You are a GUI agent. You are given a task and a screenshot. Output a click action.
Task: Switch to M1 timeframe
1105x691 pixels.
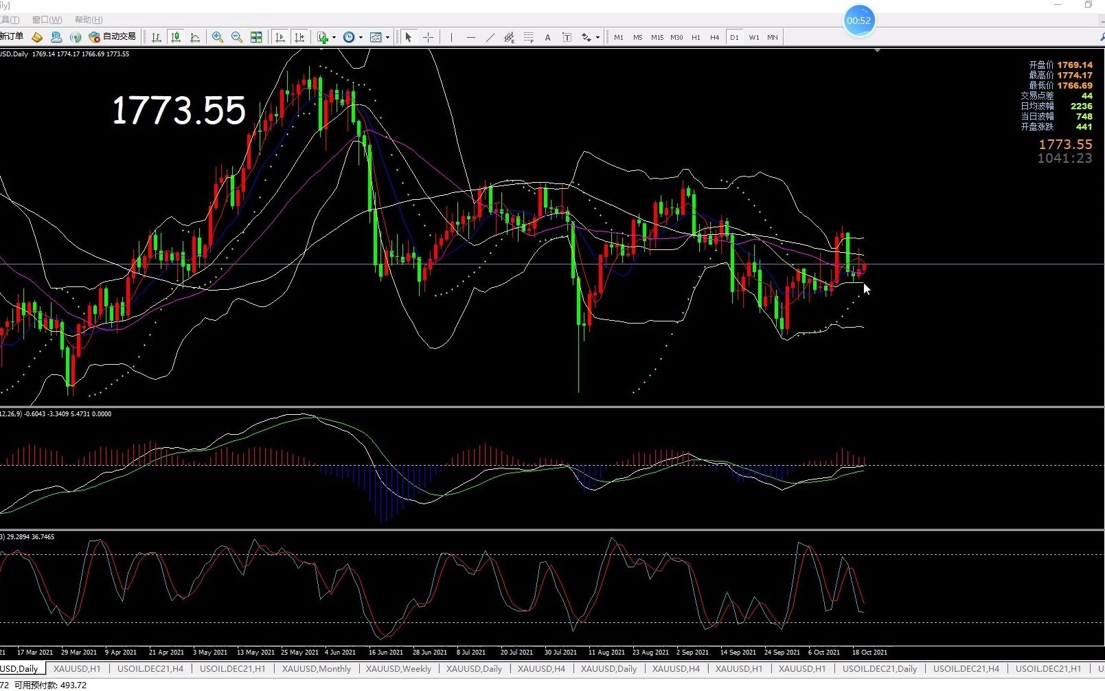tap(619, 37)
